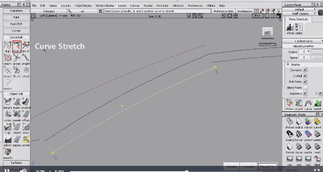Screen dimensions: 323x172
Task: Toggle the Tangent On button
Action: [267, 167]
